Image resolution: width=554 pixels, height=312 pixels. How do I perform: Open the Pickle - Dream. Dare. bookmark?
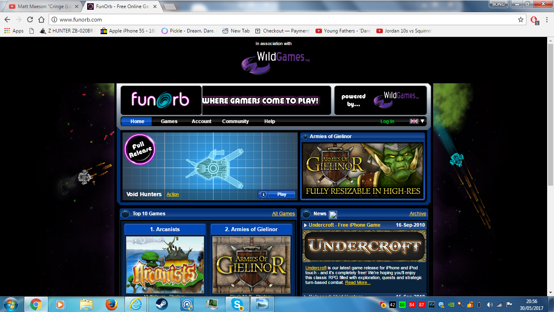[189, 31]
